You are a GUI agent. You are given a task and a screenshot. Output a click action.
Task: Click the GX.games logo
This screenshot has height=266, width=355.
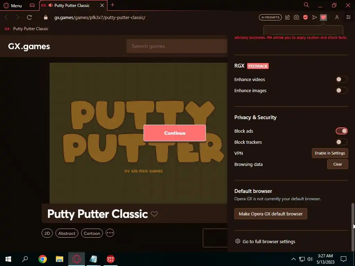[29, 46]
